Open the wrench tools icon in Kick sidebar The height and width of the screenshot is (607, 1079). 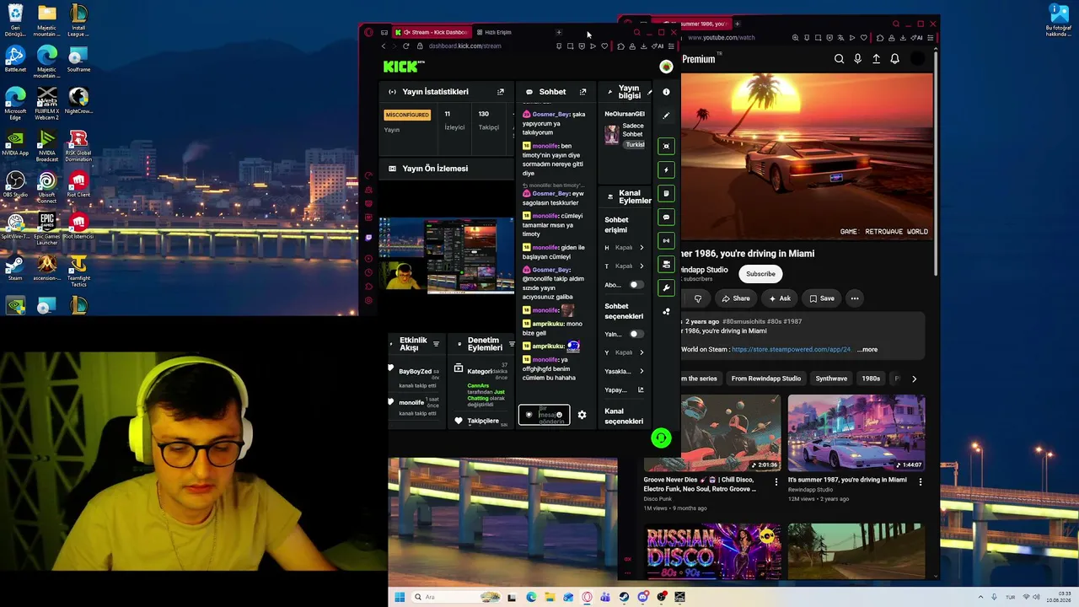coord(666,287)
